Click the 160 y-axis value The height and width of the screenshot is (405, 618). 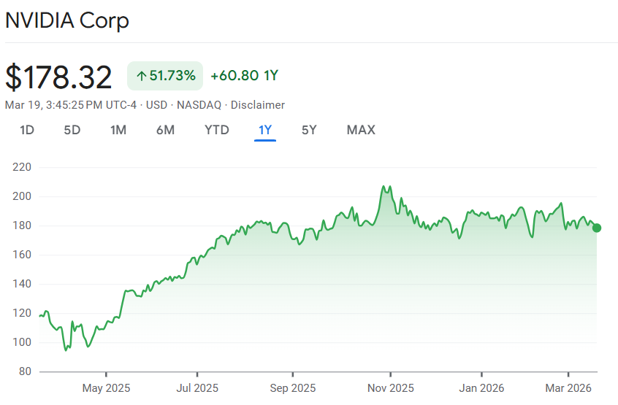pos(22,255)
